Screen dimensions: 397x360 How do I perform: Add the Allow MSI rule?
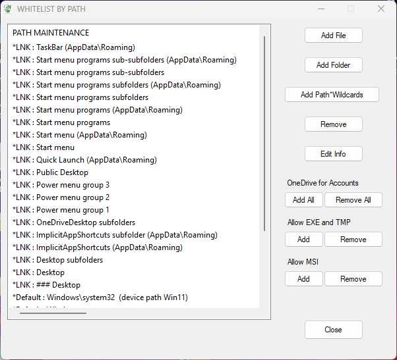pyautogui.click(x=303, y=279)
